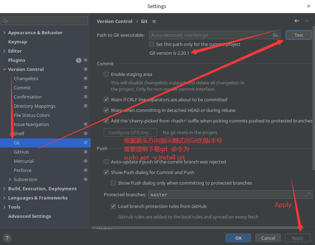Confirm settings with the OK button
Viewport: 315px width, 245px height.
click(238, 238)
